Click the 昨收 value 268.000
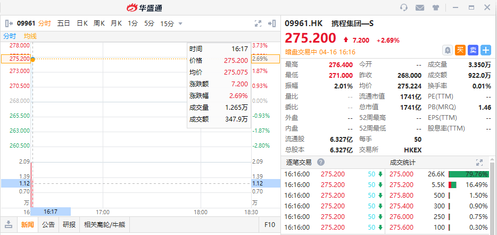The height and width of the screenshot is (235, 497). tap(410, 75)
